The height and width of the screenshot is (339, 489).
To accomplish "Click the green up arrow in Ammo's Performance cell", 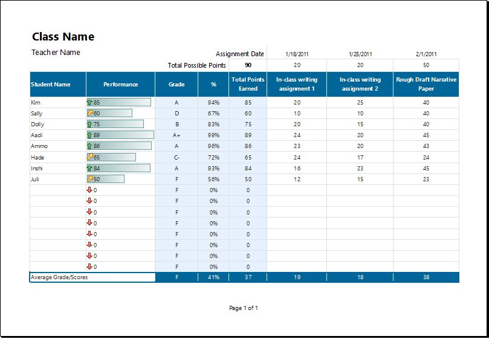I will (89, 146).
